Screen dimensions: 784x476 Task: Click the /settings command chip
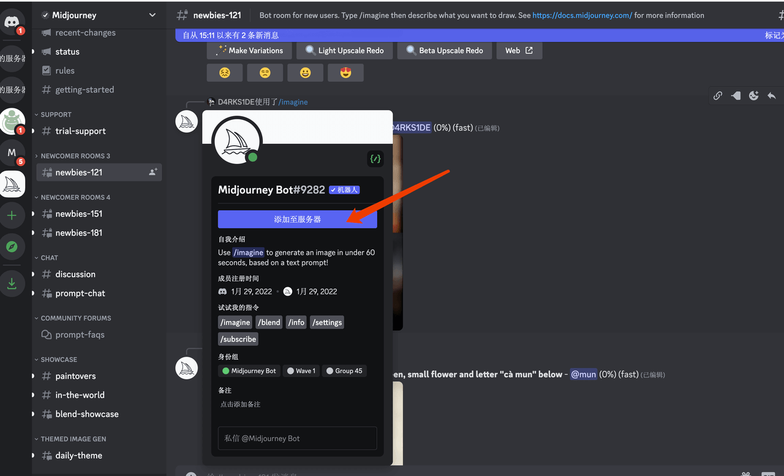tap(327, 322)
